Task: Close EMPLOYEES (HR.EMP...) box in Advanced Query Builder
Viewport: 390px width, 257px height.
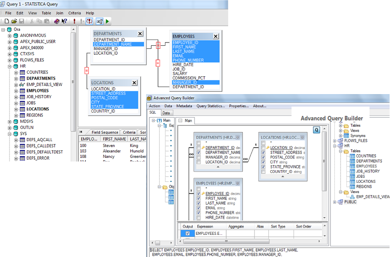Action: (x=238, y=183)
